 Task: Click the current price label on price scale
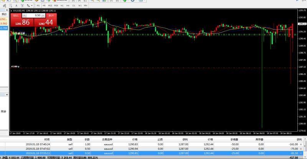point(302,24)
